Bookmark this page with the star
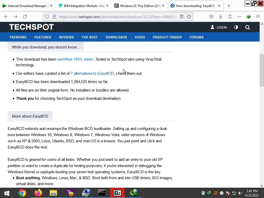Screen dimensions: 264x198 click(x=189, y=16)
